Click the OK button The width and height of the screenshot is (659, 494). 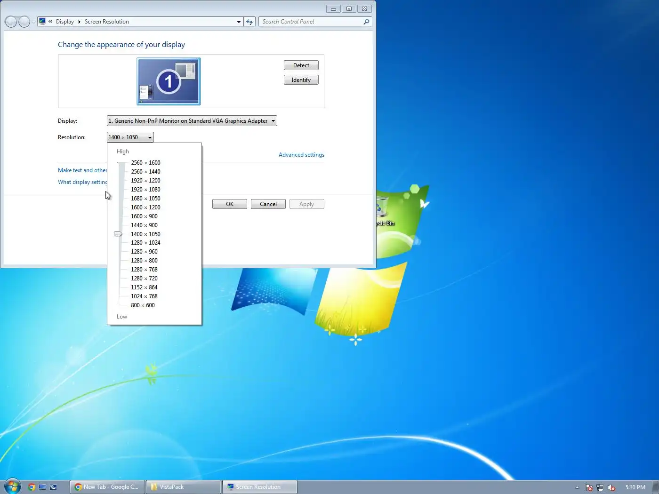230,204
